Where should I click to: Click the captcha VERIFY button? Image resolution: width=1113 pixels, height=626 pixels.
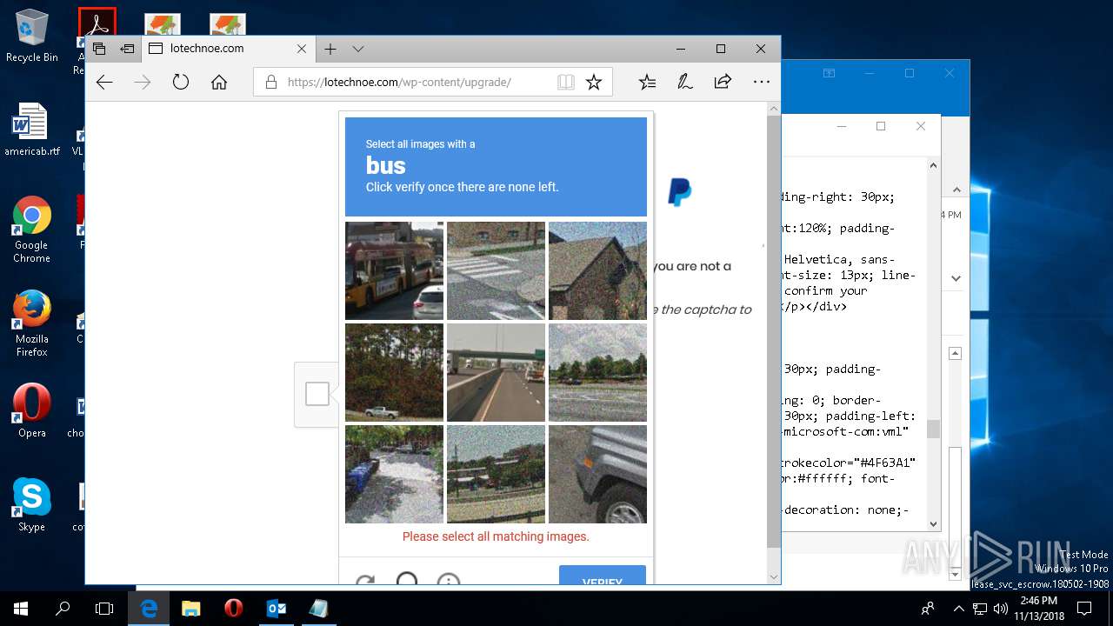[603, 576]
